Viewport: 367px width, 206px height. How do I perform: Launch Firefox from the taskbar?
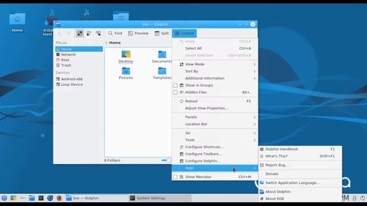tap(59, 198)
